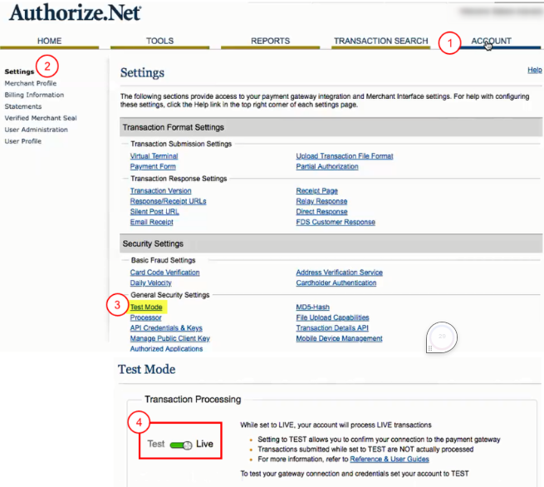Open Cardholder Authentication link
This screenshot has height=487, width=544.
pos(336,283)
